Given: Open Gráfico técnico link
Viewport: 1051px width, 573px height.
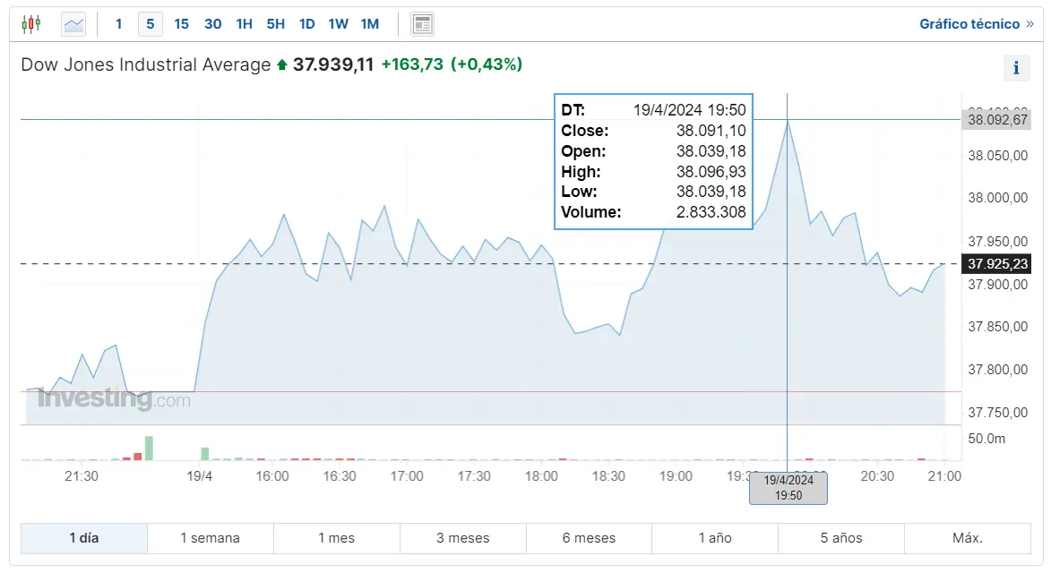Looking at the screenshot, I should (970, 23).
